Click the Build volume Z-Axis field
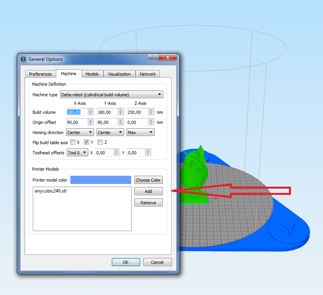Image resolution: width=323 pixels, height=295 pixels. click(137, 112)
